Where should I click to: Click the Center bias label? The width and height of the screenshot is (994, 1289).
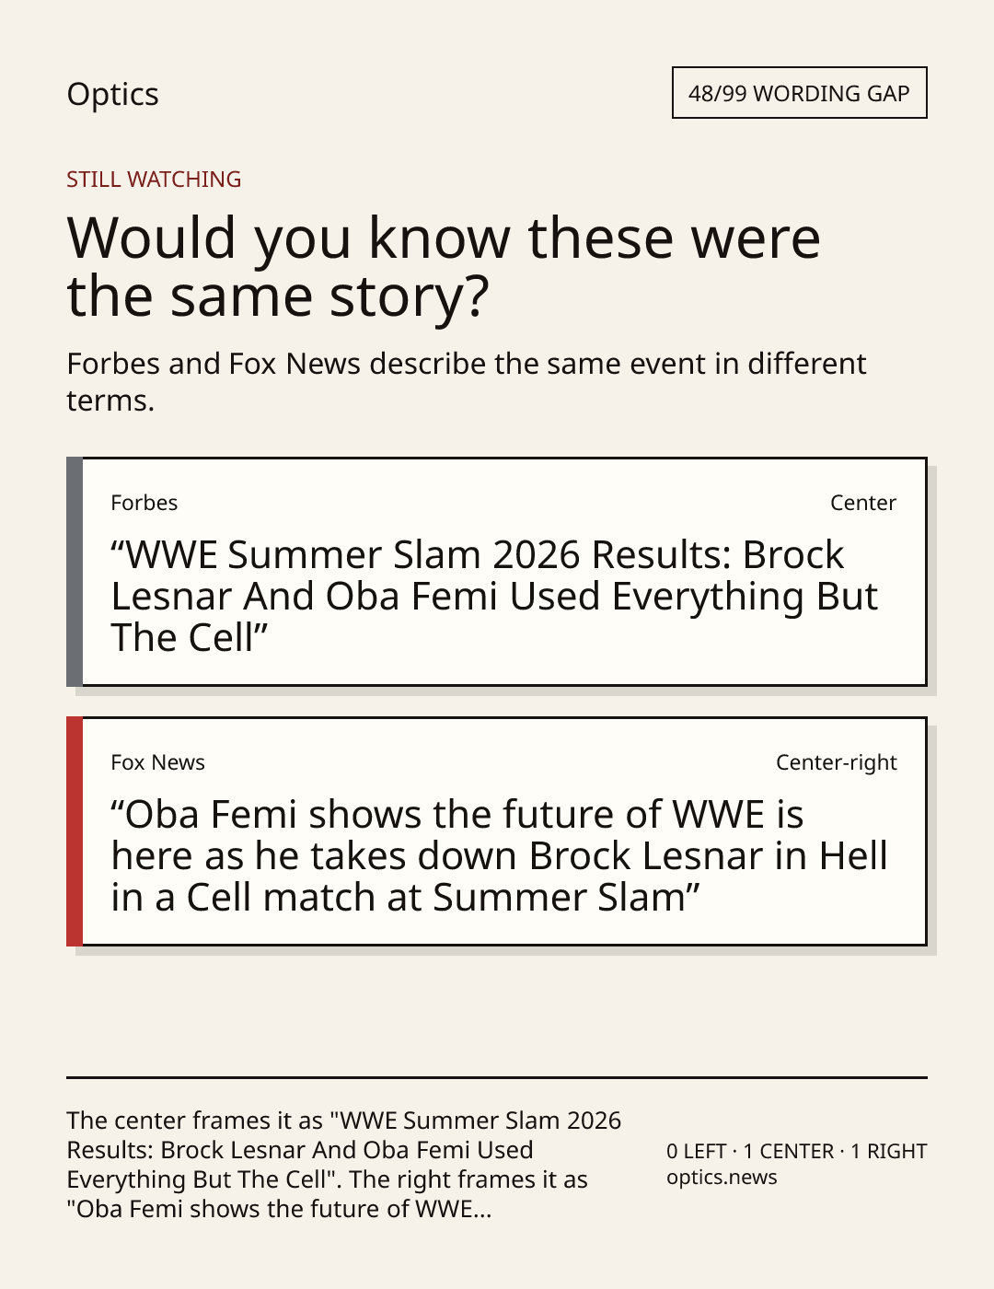[863, 503]
